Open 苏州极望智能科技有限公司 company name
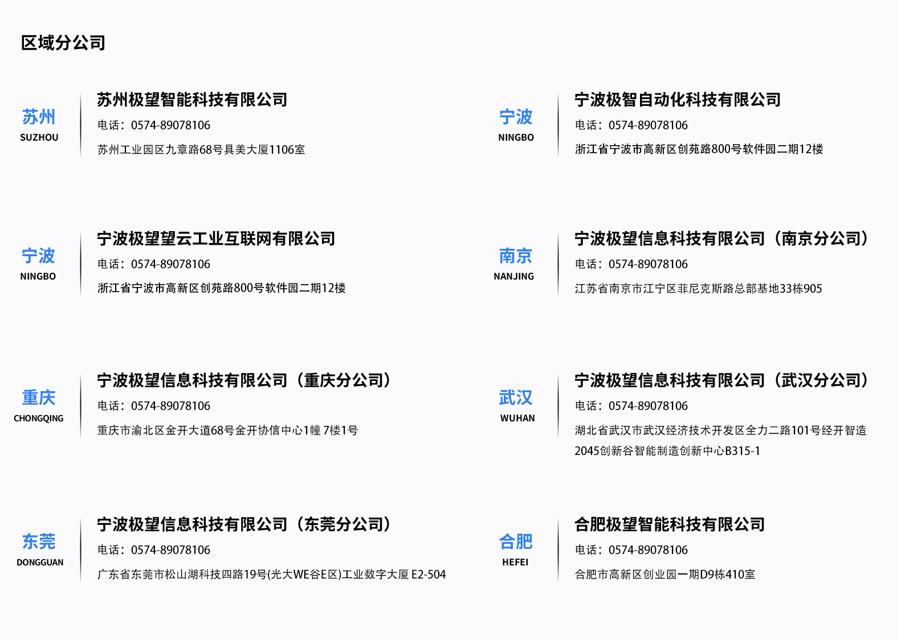Screen dimensions: 897x640 click(192, 100)
